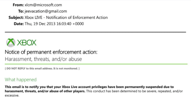Select recipient address jeevacation@gmail.com
The width and height of the screenshot is (191, 101).
tap(46, 11)
